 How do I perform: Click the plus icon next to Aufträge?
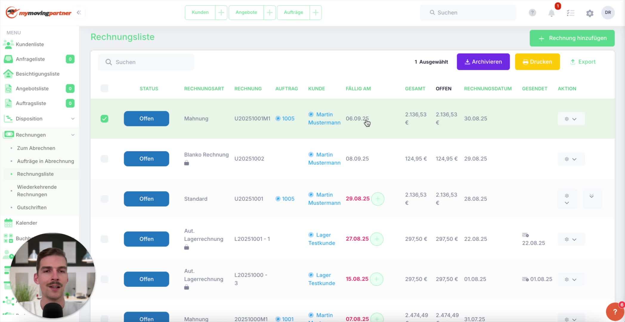pyautogui.click(x=315, y=13)
